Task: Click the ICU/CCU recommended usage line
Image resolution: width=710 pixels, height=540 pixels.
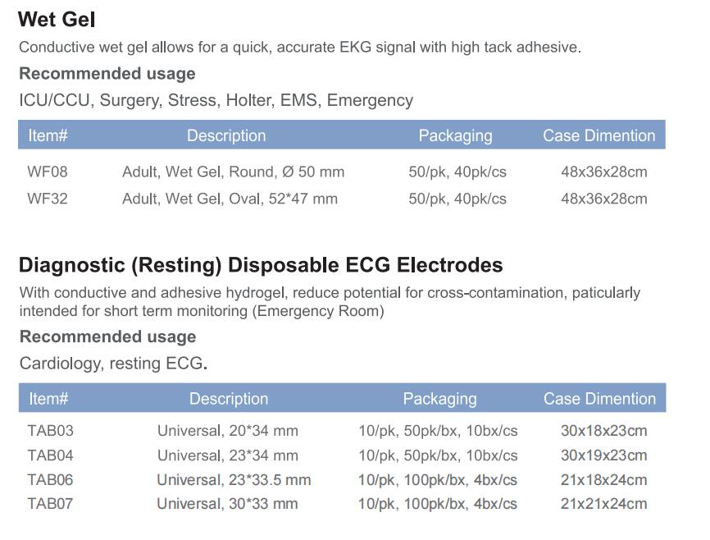Action: pos(216,100)
